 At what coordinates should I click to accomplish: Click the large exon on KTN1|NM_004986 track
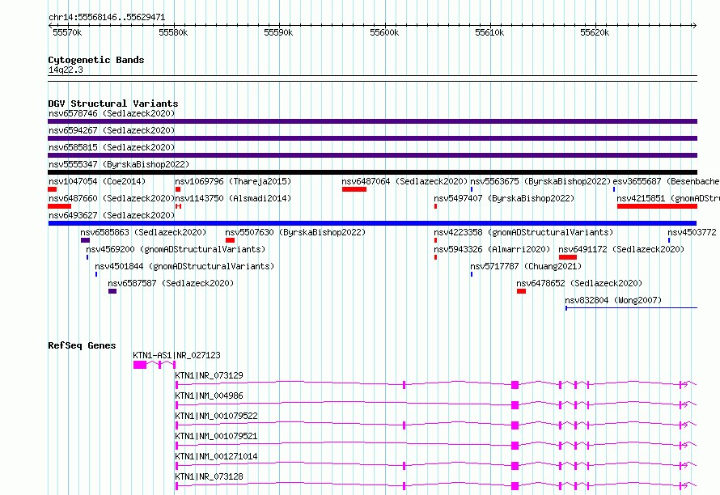point(515,405)
